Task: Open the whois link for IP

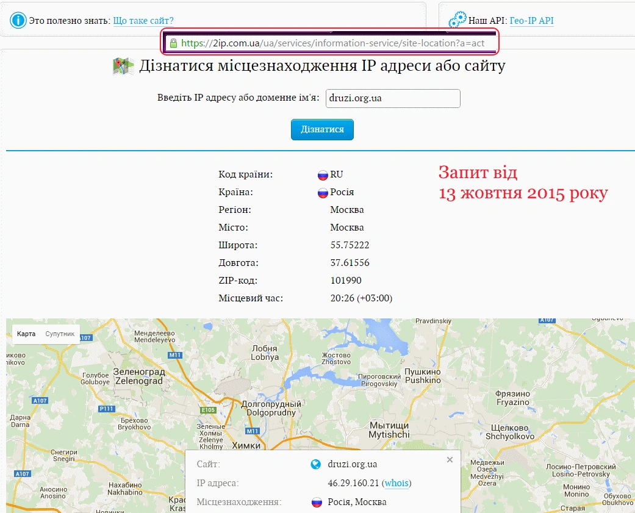Action: [x=396, y=483]
